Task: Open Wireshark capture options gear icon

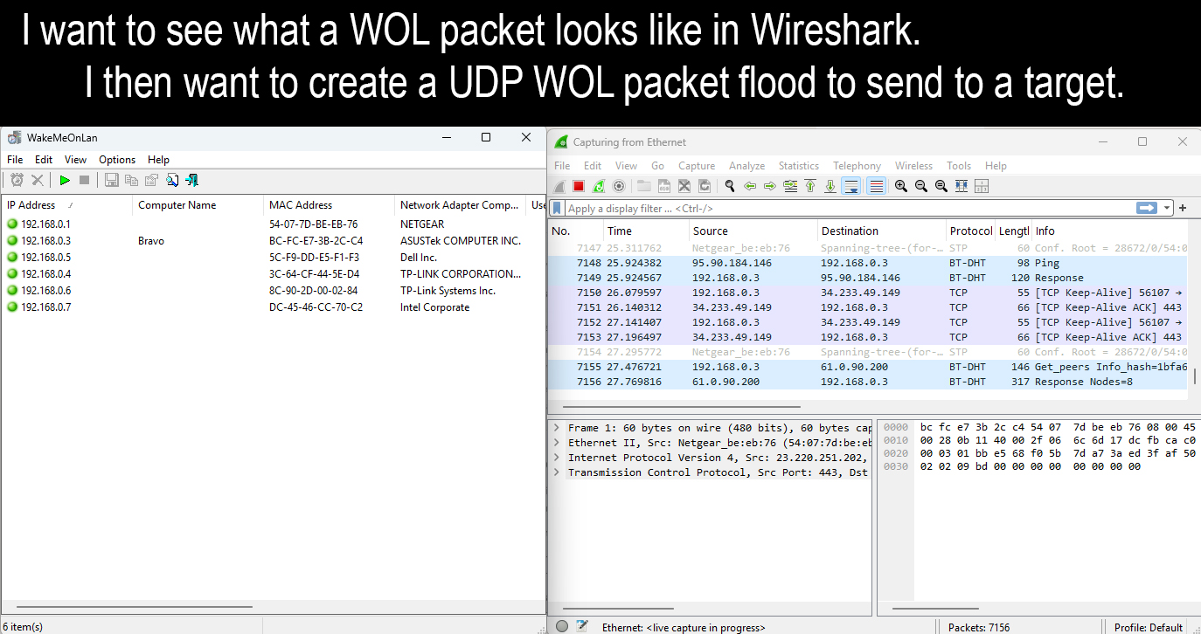Action: [x=619, y=186]
